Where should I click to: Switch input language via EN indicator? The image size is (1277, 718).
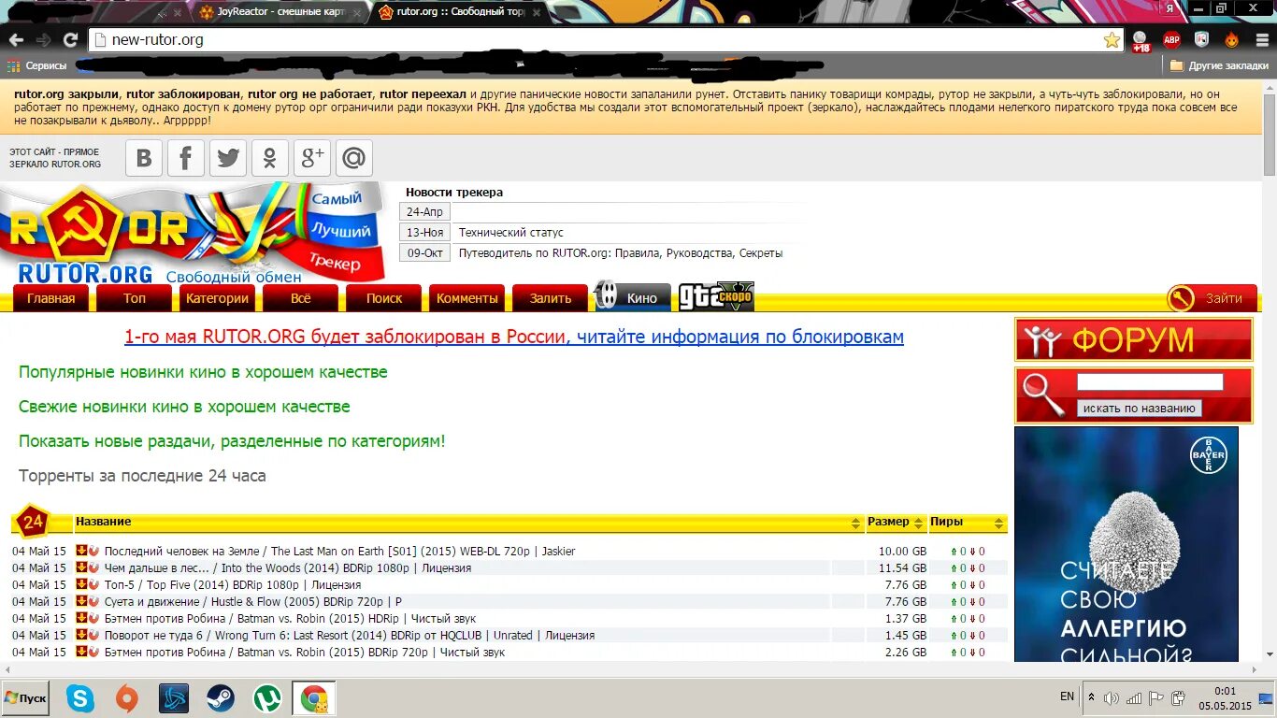pyautogui.click(x=1067, y=697)
